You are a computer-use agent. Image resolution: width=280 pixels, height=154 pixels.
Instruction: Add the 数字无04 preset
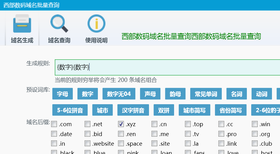119,94
